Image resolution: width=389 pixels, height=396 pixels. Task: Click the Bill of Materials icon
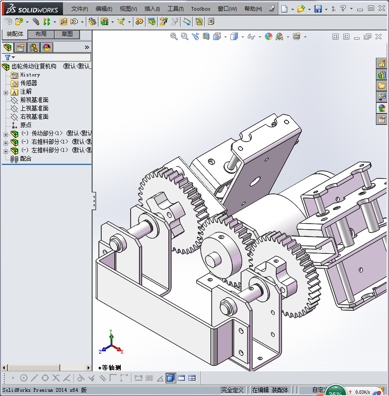coord(152,22)
